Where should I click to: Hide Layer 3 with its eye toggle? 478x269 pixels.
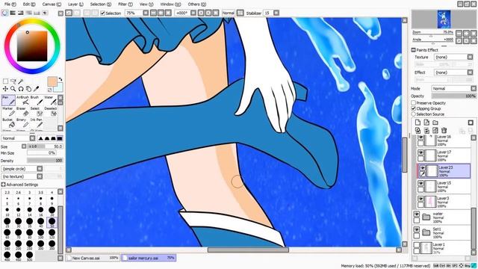tap(420, 199)
